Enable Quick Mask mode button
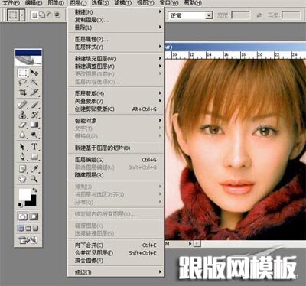 tap(34, 216)
